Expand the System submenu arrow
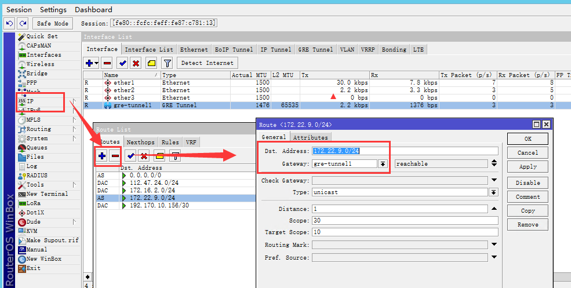This screenshot has width=571, height=288. coord(75,138)
